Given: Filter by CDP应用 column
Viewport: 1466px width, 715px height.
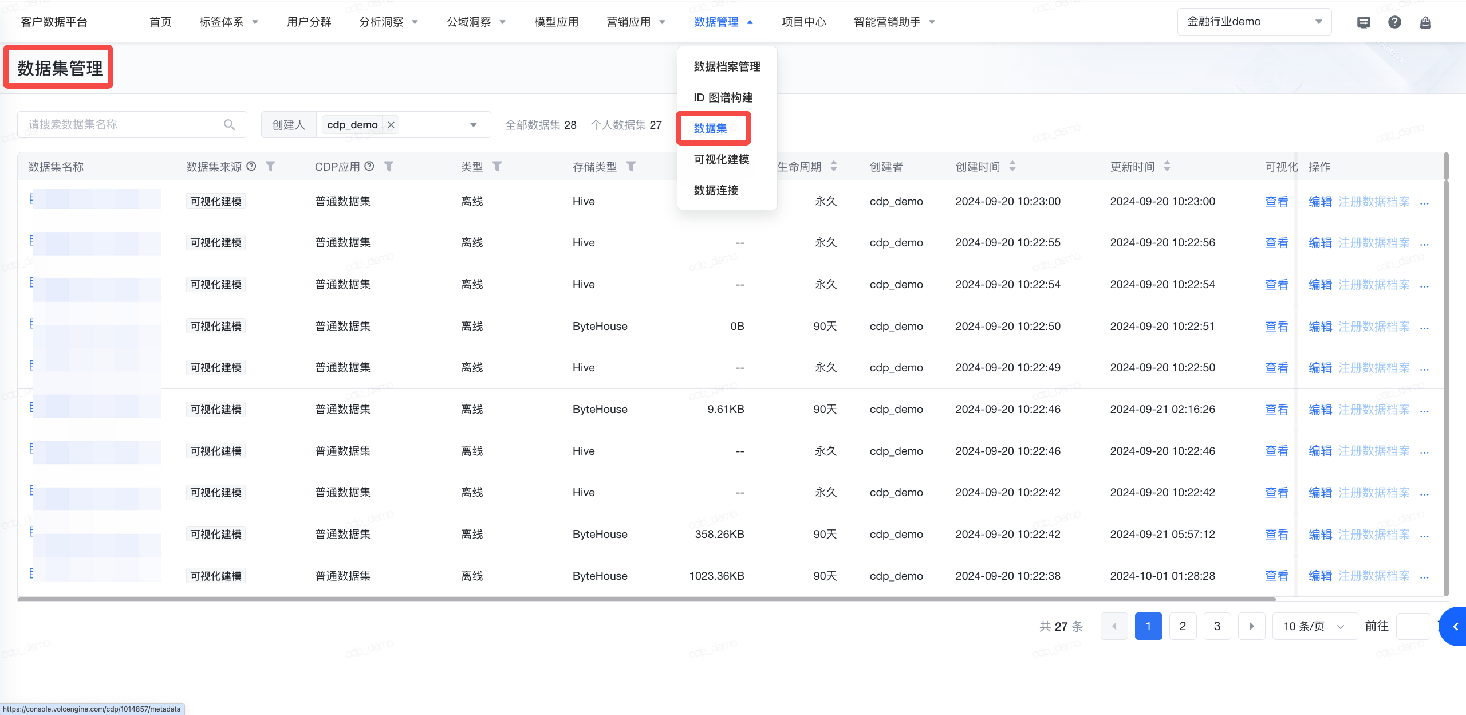Looking at the screenshot, I should [389, 166].
